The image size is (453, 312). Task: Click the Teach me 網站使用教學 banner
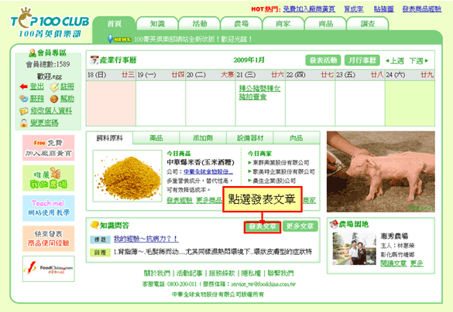[x=49, y=208]
